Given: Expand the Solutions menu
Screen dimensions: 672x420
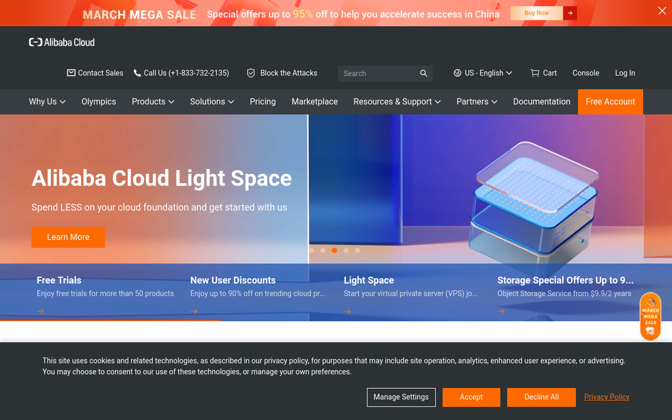Looking at the screenshot, I should [x=212, y=102].
